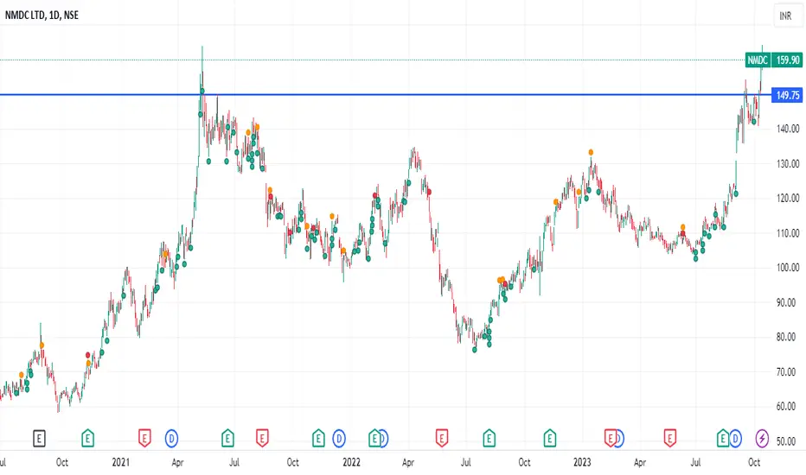This screenshot has height=475, width=806.
Task: Click the 50.00 price axis label
Action: (786, 440)
